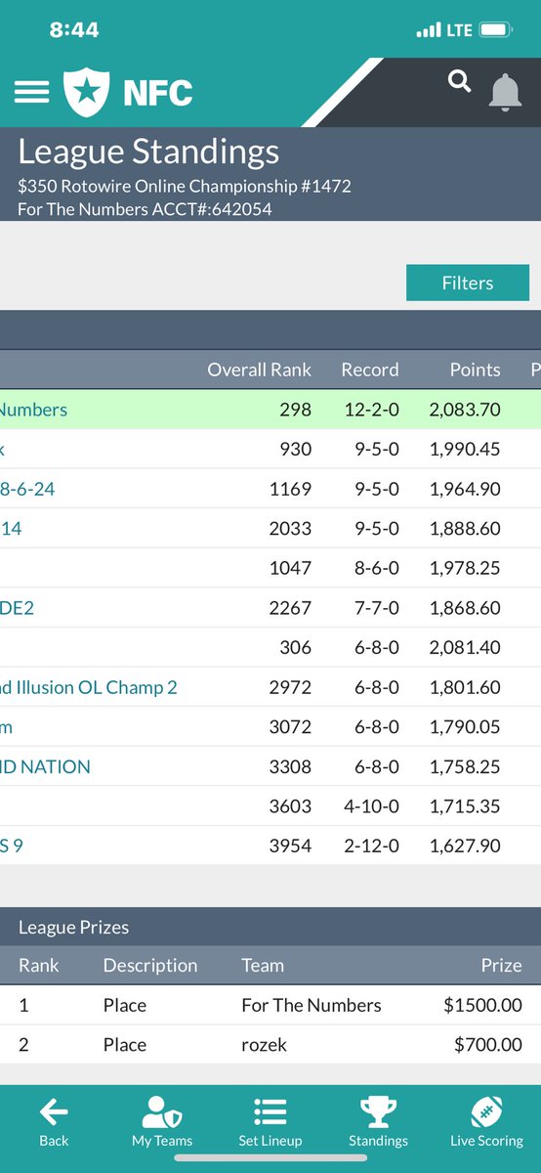Viewport: 541px width, 1173px height.
Task: Select prize amount $700.00
Action: (x=488, y=1045)
